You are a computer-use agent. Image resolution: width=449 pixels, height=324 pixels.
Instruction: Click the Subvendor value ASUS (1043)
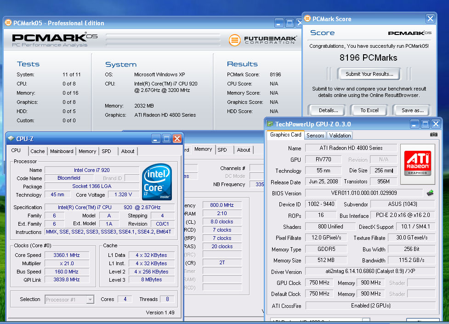[403, 204]
